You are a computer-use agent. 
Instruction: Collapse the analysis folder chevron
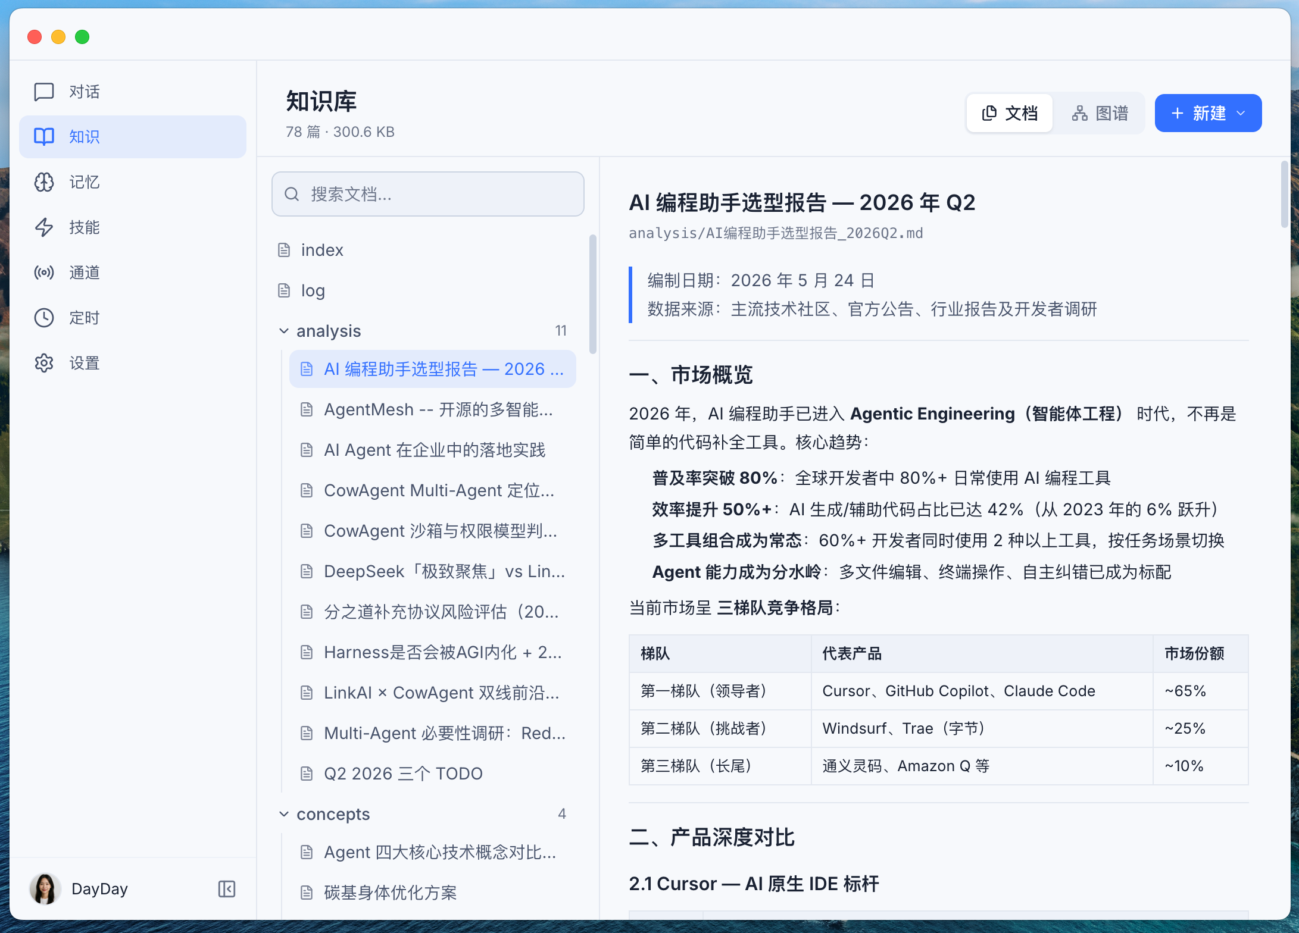coord(284,331)
